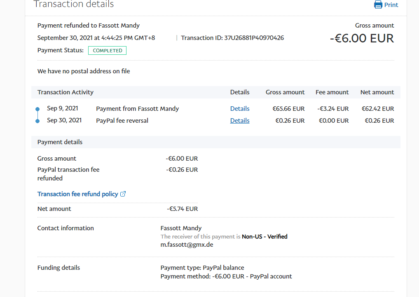This screenshot has width=419, height=297.
Task: Click the Transaction details page heading
Action: (73, 5)
